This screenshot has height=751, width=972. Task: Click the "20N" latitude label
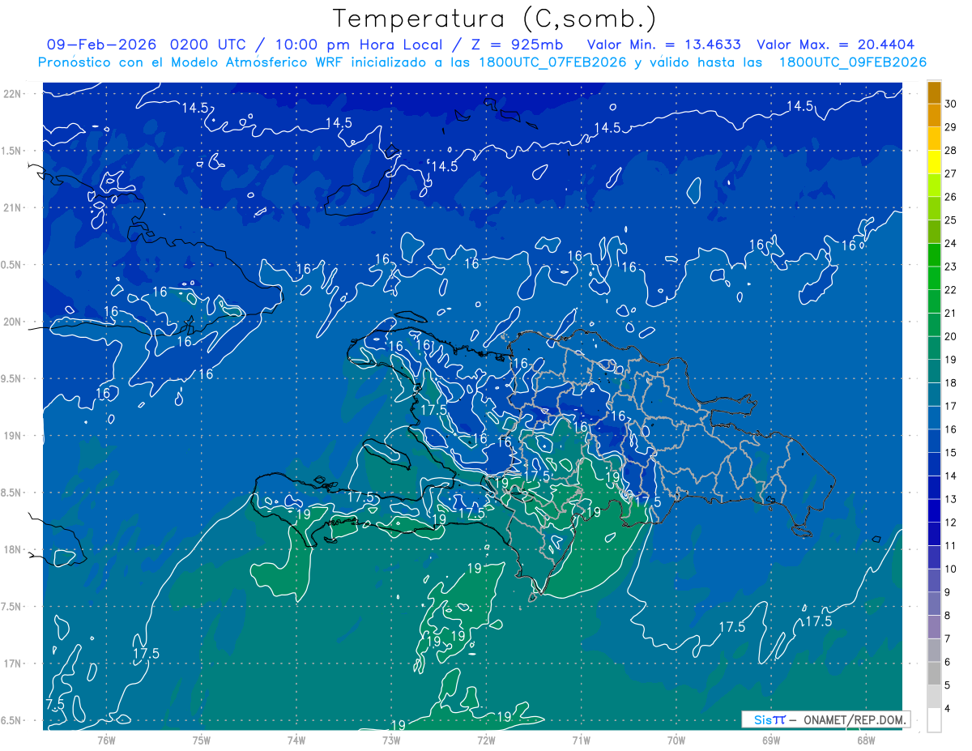pyautogui.click(x=12, y=322)
